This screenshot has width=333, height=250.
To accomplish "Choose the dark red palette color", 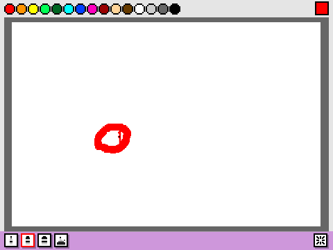I will click(x=104, y=9).
